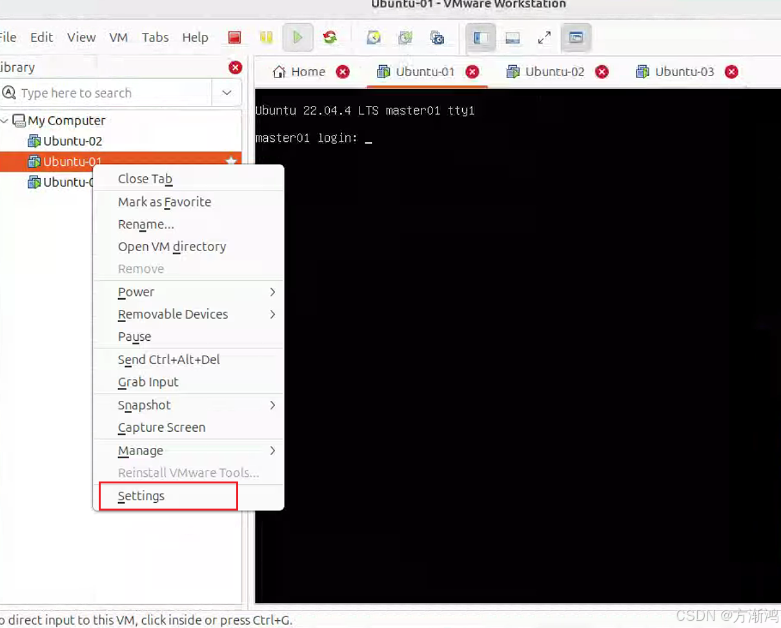This screenshot has height=628, width=781.
Task: Close the Home tab
Action: (x=343, y=72)
